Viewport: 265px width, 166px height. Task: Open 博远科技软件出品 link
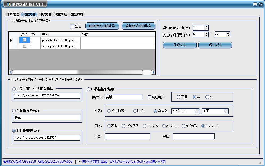click(x=95, y=161)
